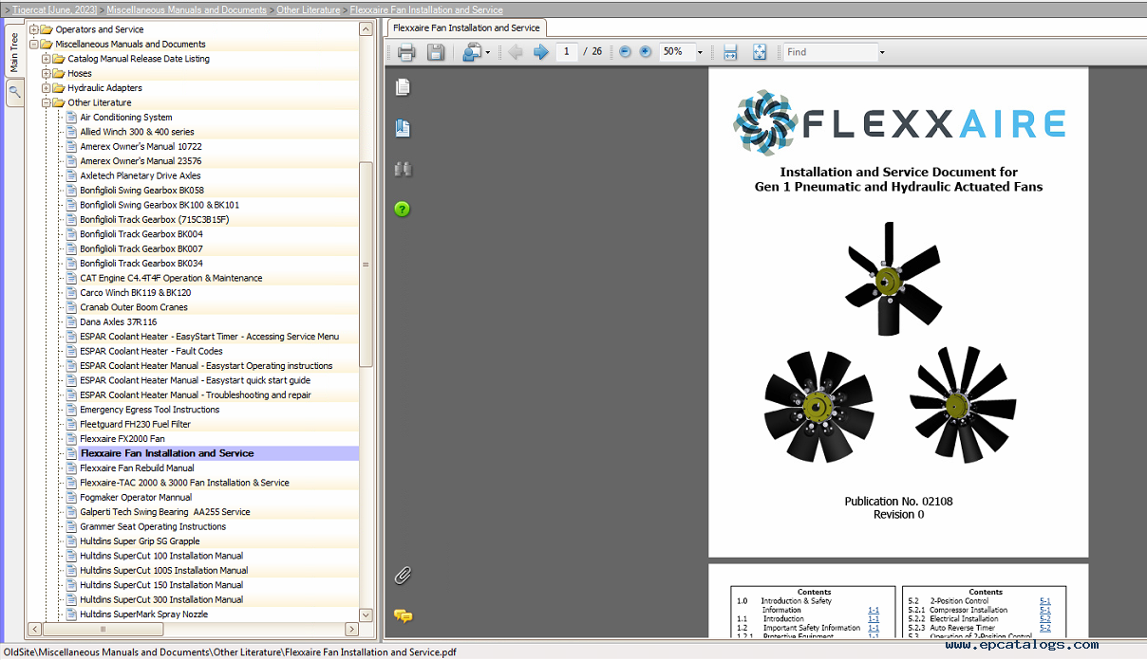Screen dimensions: 1147x660
Task: Click the binoculars search panel icon
Action: coord(403,169)
